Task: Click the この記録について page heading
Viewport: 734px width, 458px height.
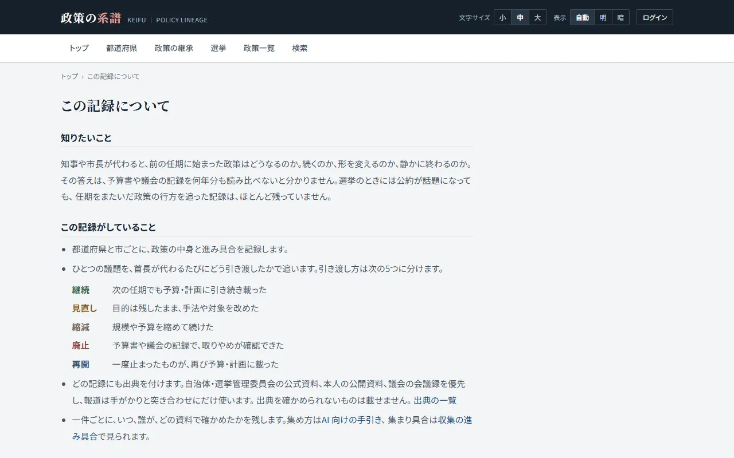Action: tap(115, 106)
